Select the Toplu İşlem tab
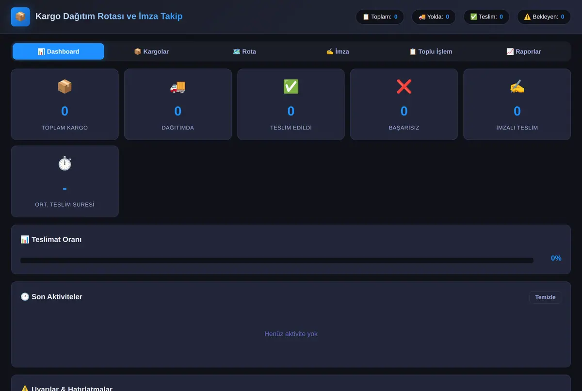Viewport: 582px width, 391px height. click(431, 51)
